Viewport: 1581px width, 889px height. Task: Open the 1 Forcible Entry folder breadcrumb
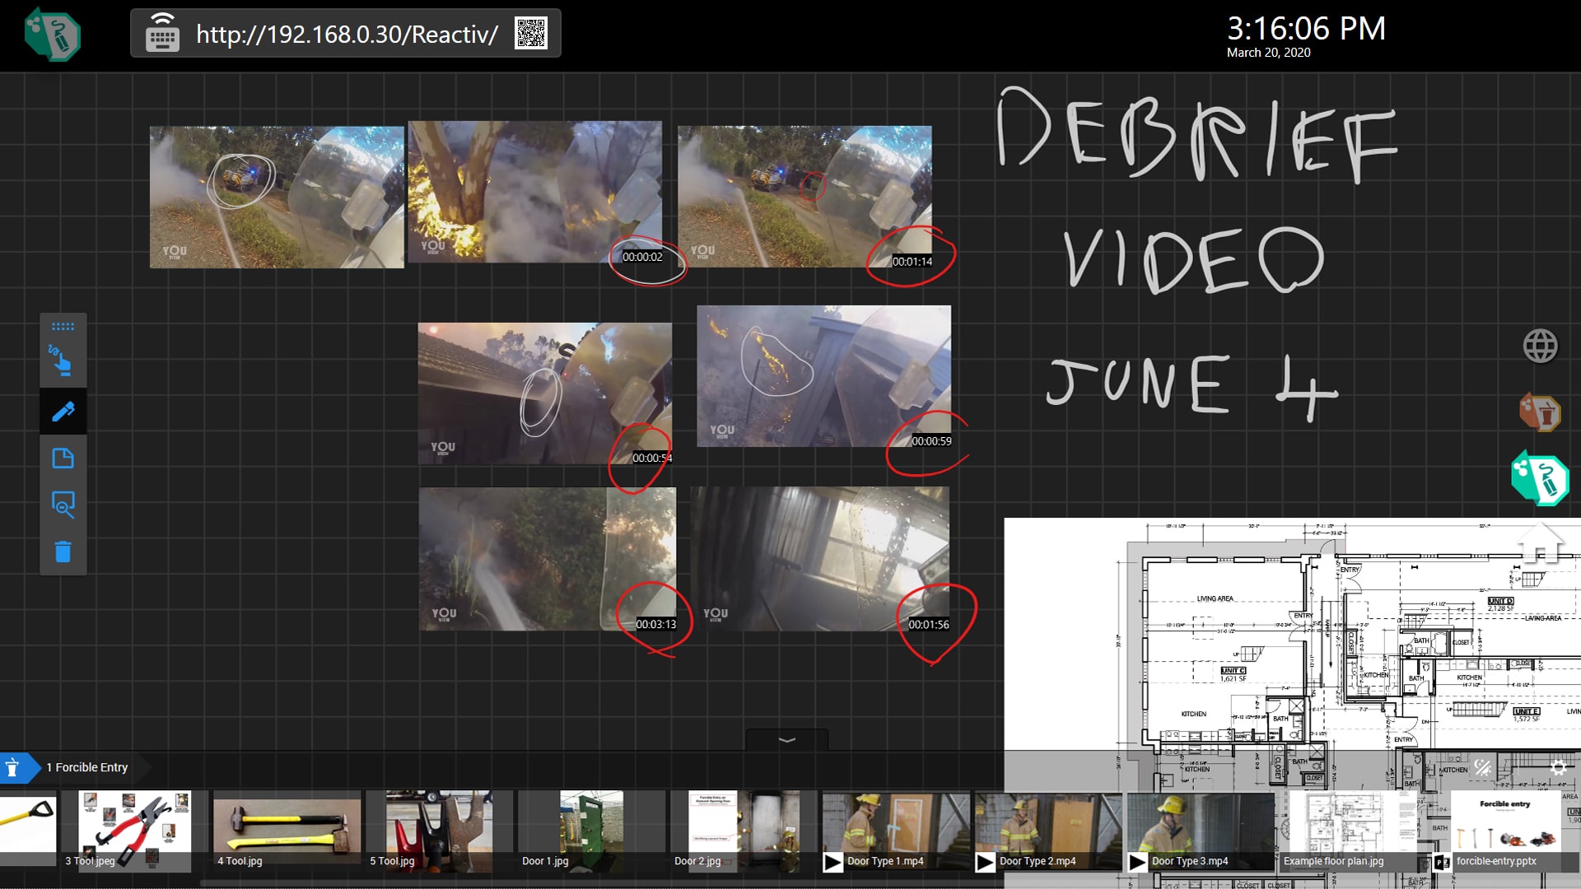point(87,767)
